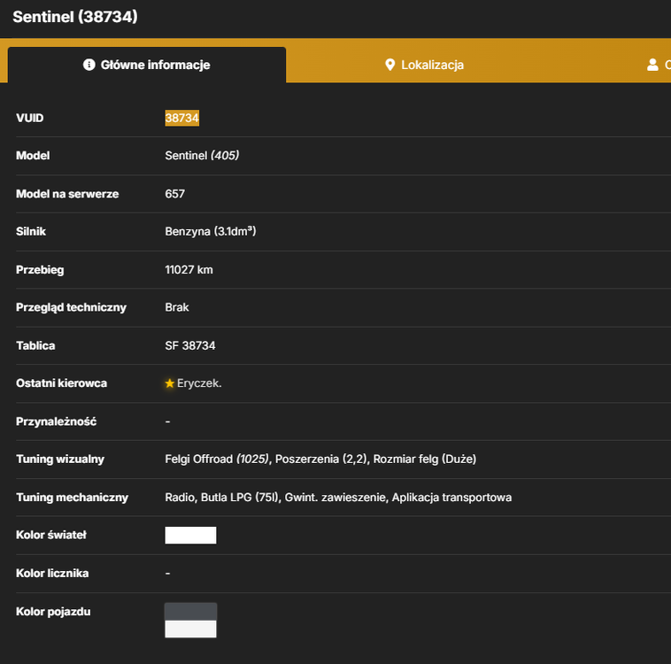Click the Aplikacja transportowa entry
Viewport: 671px width, 664px height.
pyautogui.click(x=451, y=498)
